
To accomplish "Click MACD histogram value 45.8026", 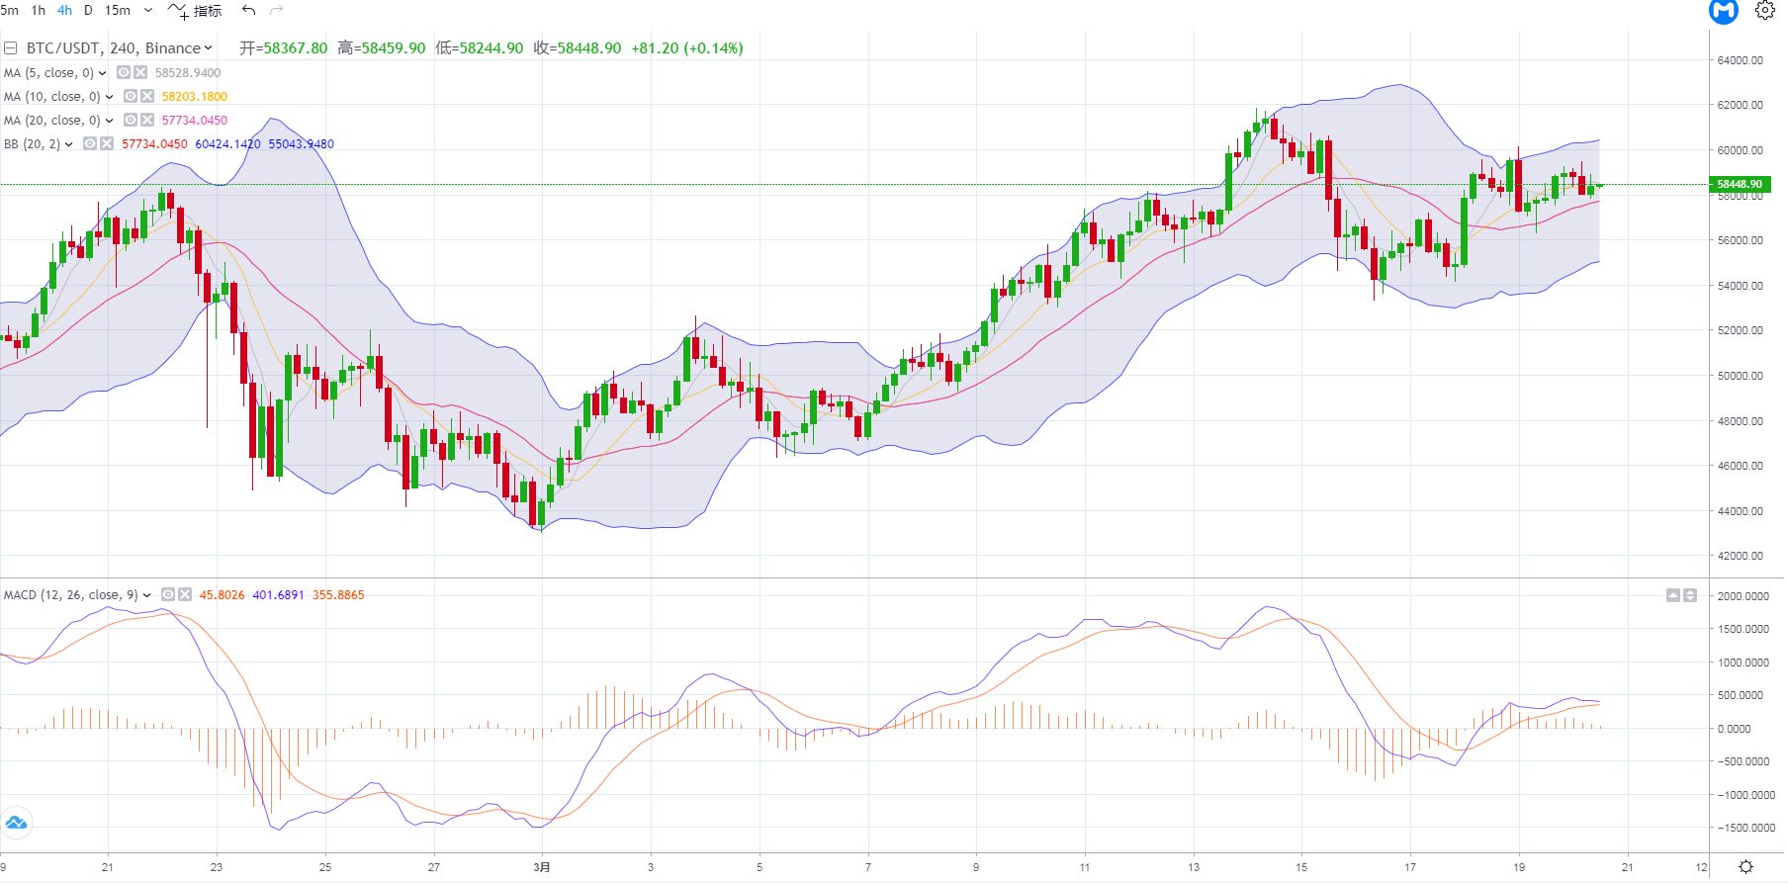I will point(223,595).
